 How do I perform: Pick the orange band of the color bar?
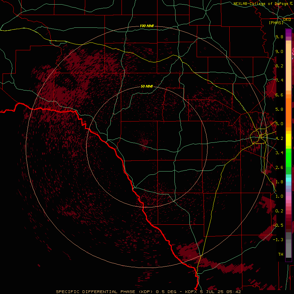[x=288, y=112]
